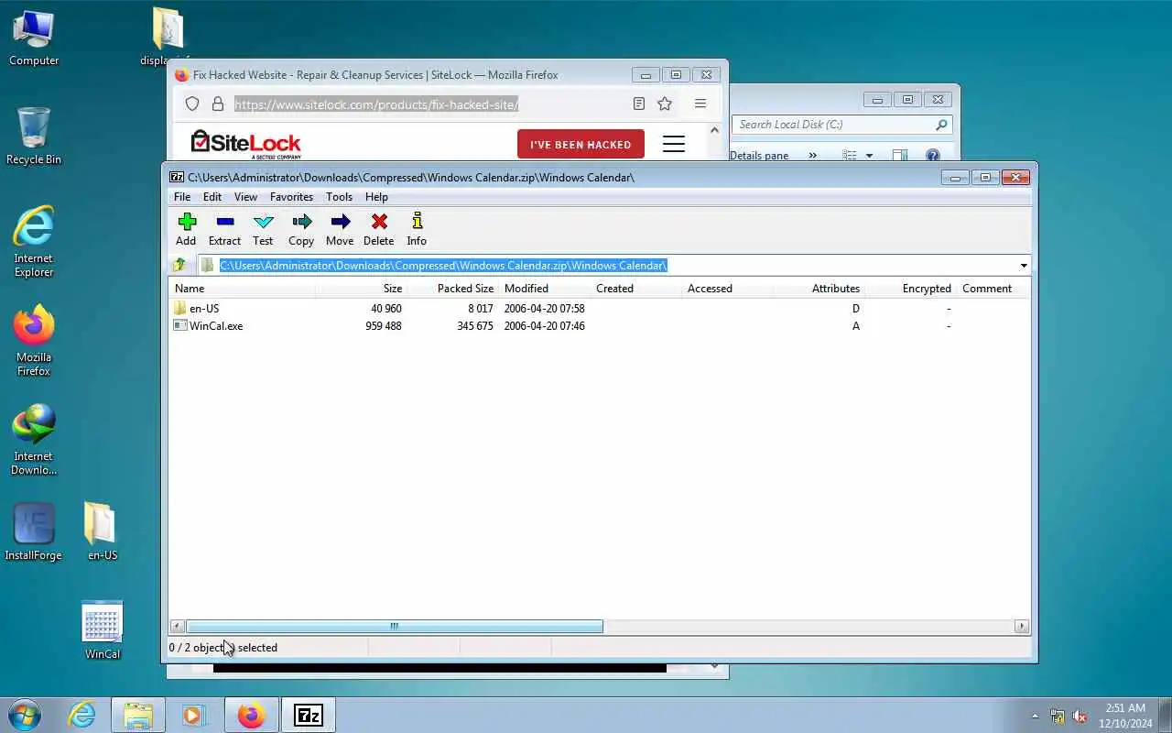Viewport: 1172px width, 733px height.
Task: Click the Firefox shield tracking protection icon
Action: [192, 104]
